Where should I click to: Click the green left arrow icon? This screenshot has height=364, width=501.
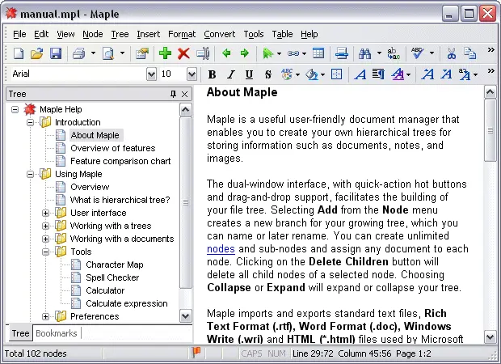(225, 53)
